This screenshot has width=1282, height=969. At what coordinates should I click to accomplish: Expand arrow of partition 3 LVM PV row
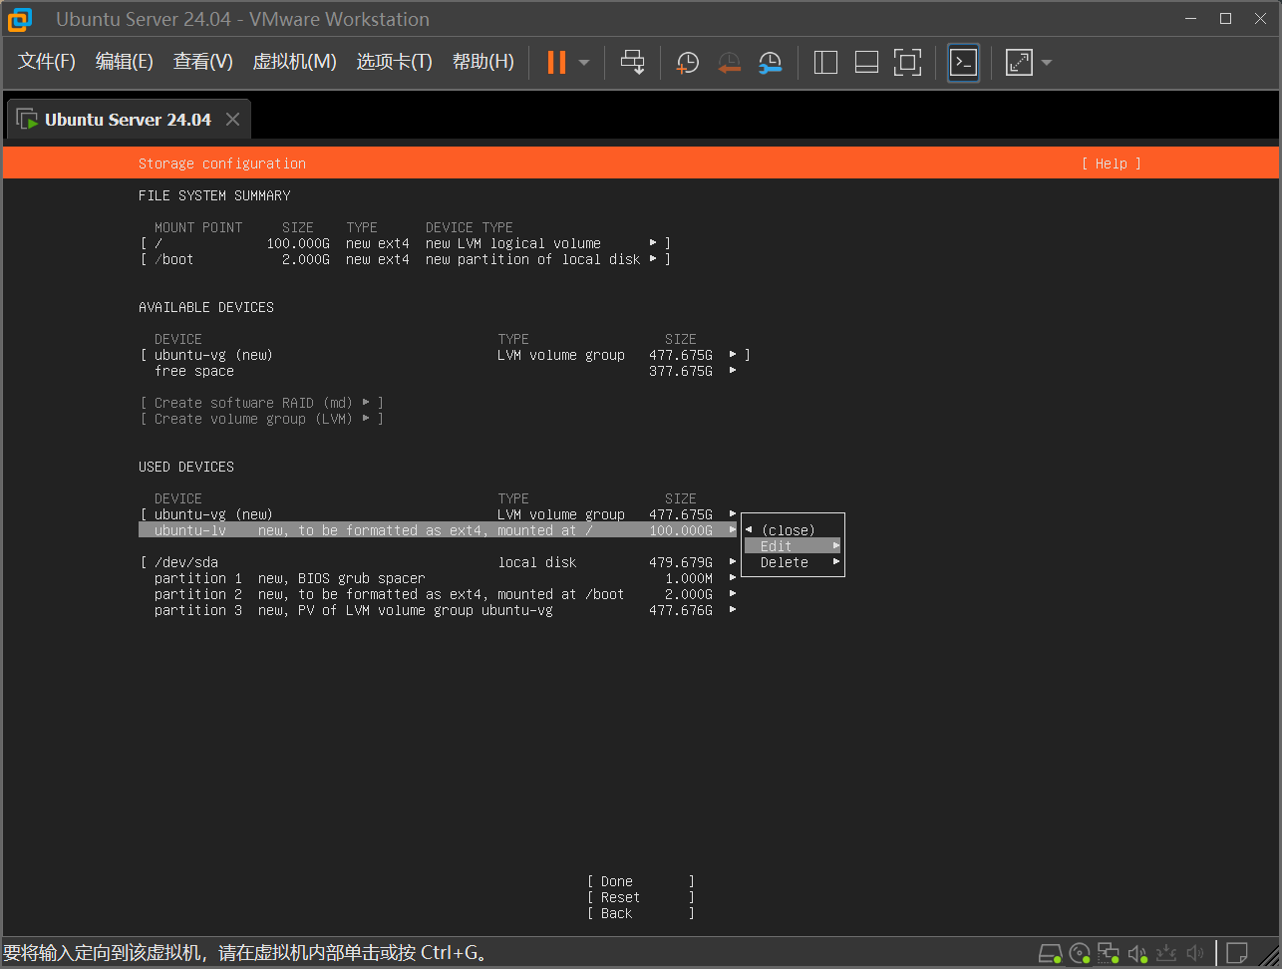click(733, 610)
